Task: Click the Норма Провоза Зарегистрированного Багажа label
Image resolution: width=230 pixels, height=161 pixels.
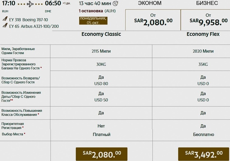Action: 21,64
